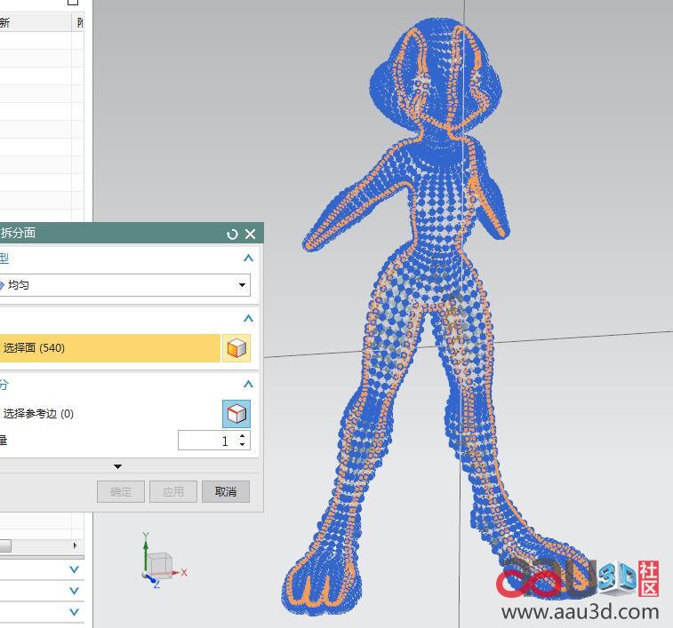This screenshot has width=673, height=628.
Task: Close the 拆分面 dialog
Action: 250,235
